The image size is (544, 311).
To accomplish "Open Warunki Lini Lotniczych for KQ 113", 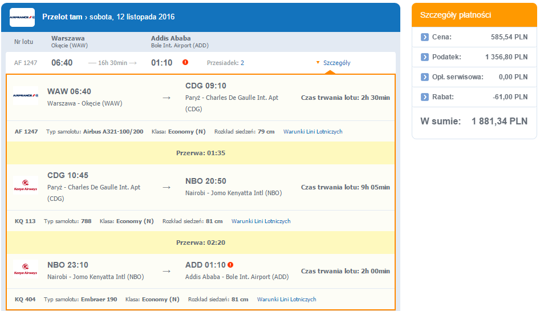I will coord(261,221).
